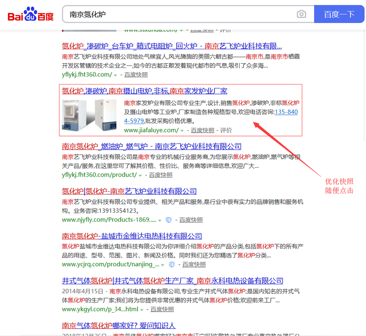Expand the arrow next to www.ycjrq.com/product/nanjing
Image resolution: width=366 pixels, height=336 pixels.
pos(163,265)
